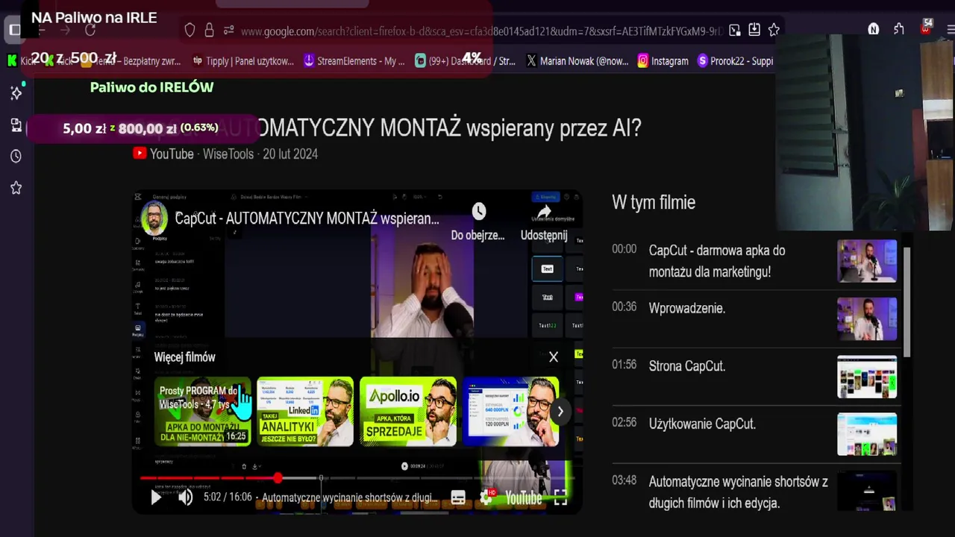This screenshot has height=537, width=955.
Task: Open thumbnail for the Wprowadzenie chapter
Action: tap(867, 318)
